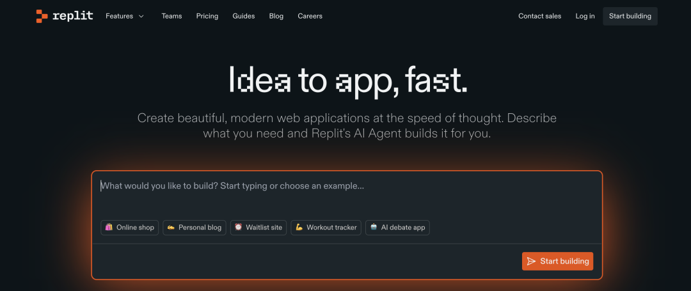Click the robot emoji icon

374,227
